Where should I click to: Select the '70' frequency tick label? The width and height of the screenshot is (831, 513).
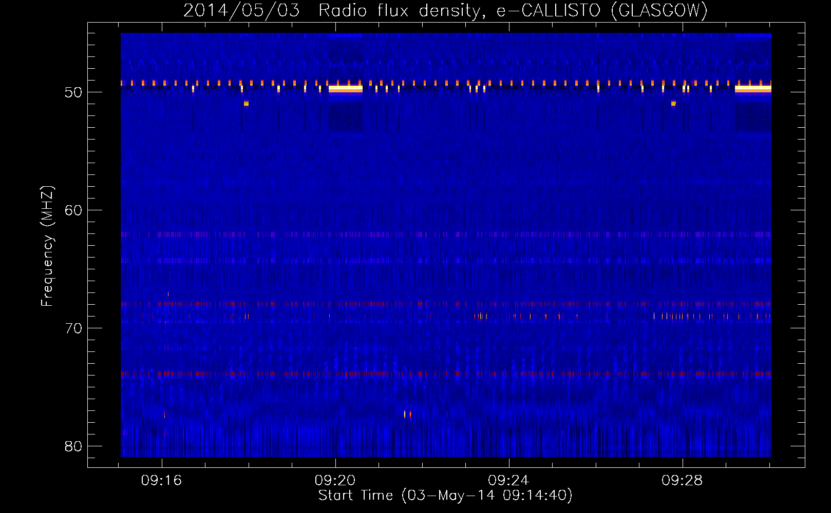click(x=73, y=328)
